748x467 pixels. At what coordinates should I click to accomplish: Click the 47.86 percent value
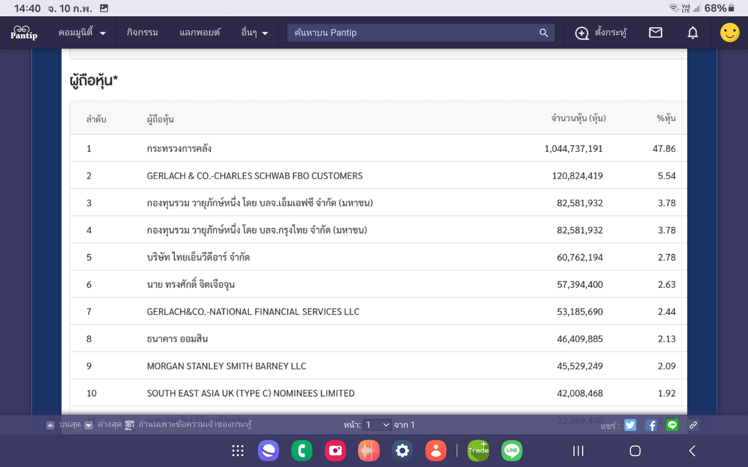pos(664,149)
